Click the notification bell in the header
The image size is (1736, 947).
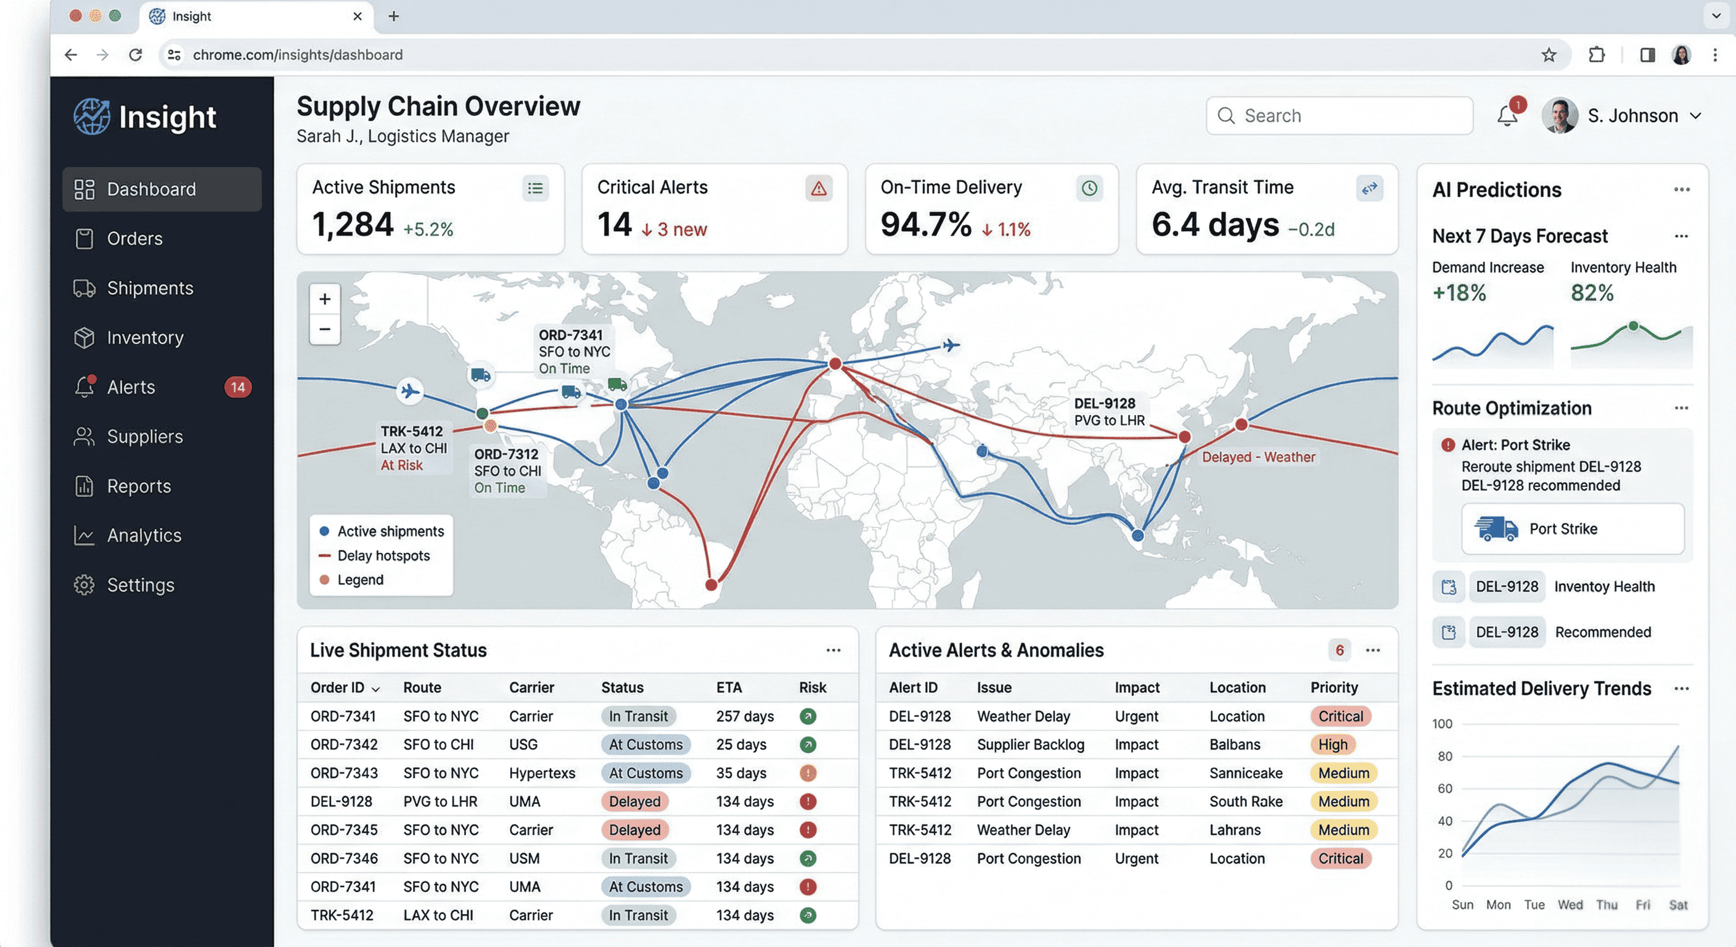tap(1507, 116)
